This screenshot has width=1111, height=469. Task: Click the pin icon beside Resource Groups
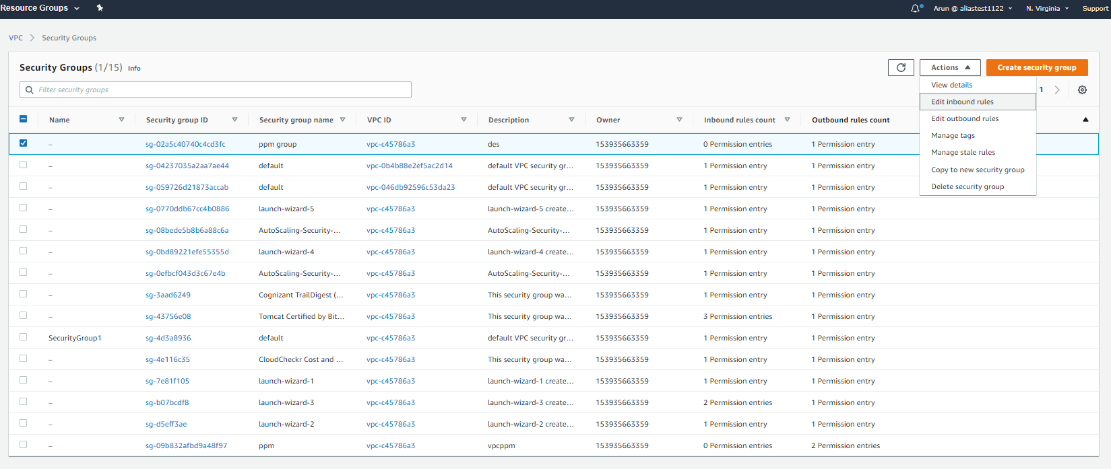pos(100,8)
